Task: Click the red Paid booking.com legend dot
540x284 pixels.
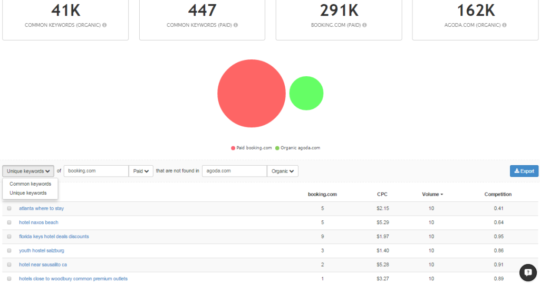Action: 233,148
